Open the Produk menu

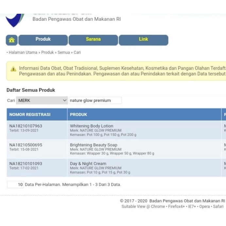43,40
